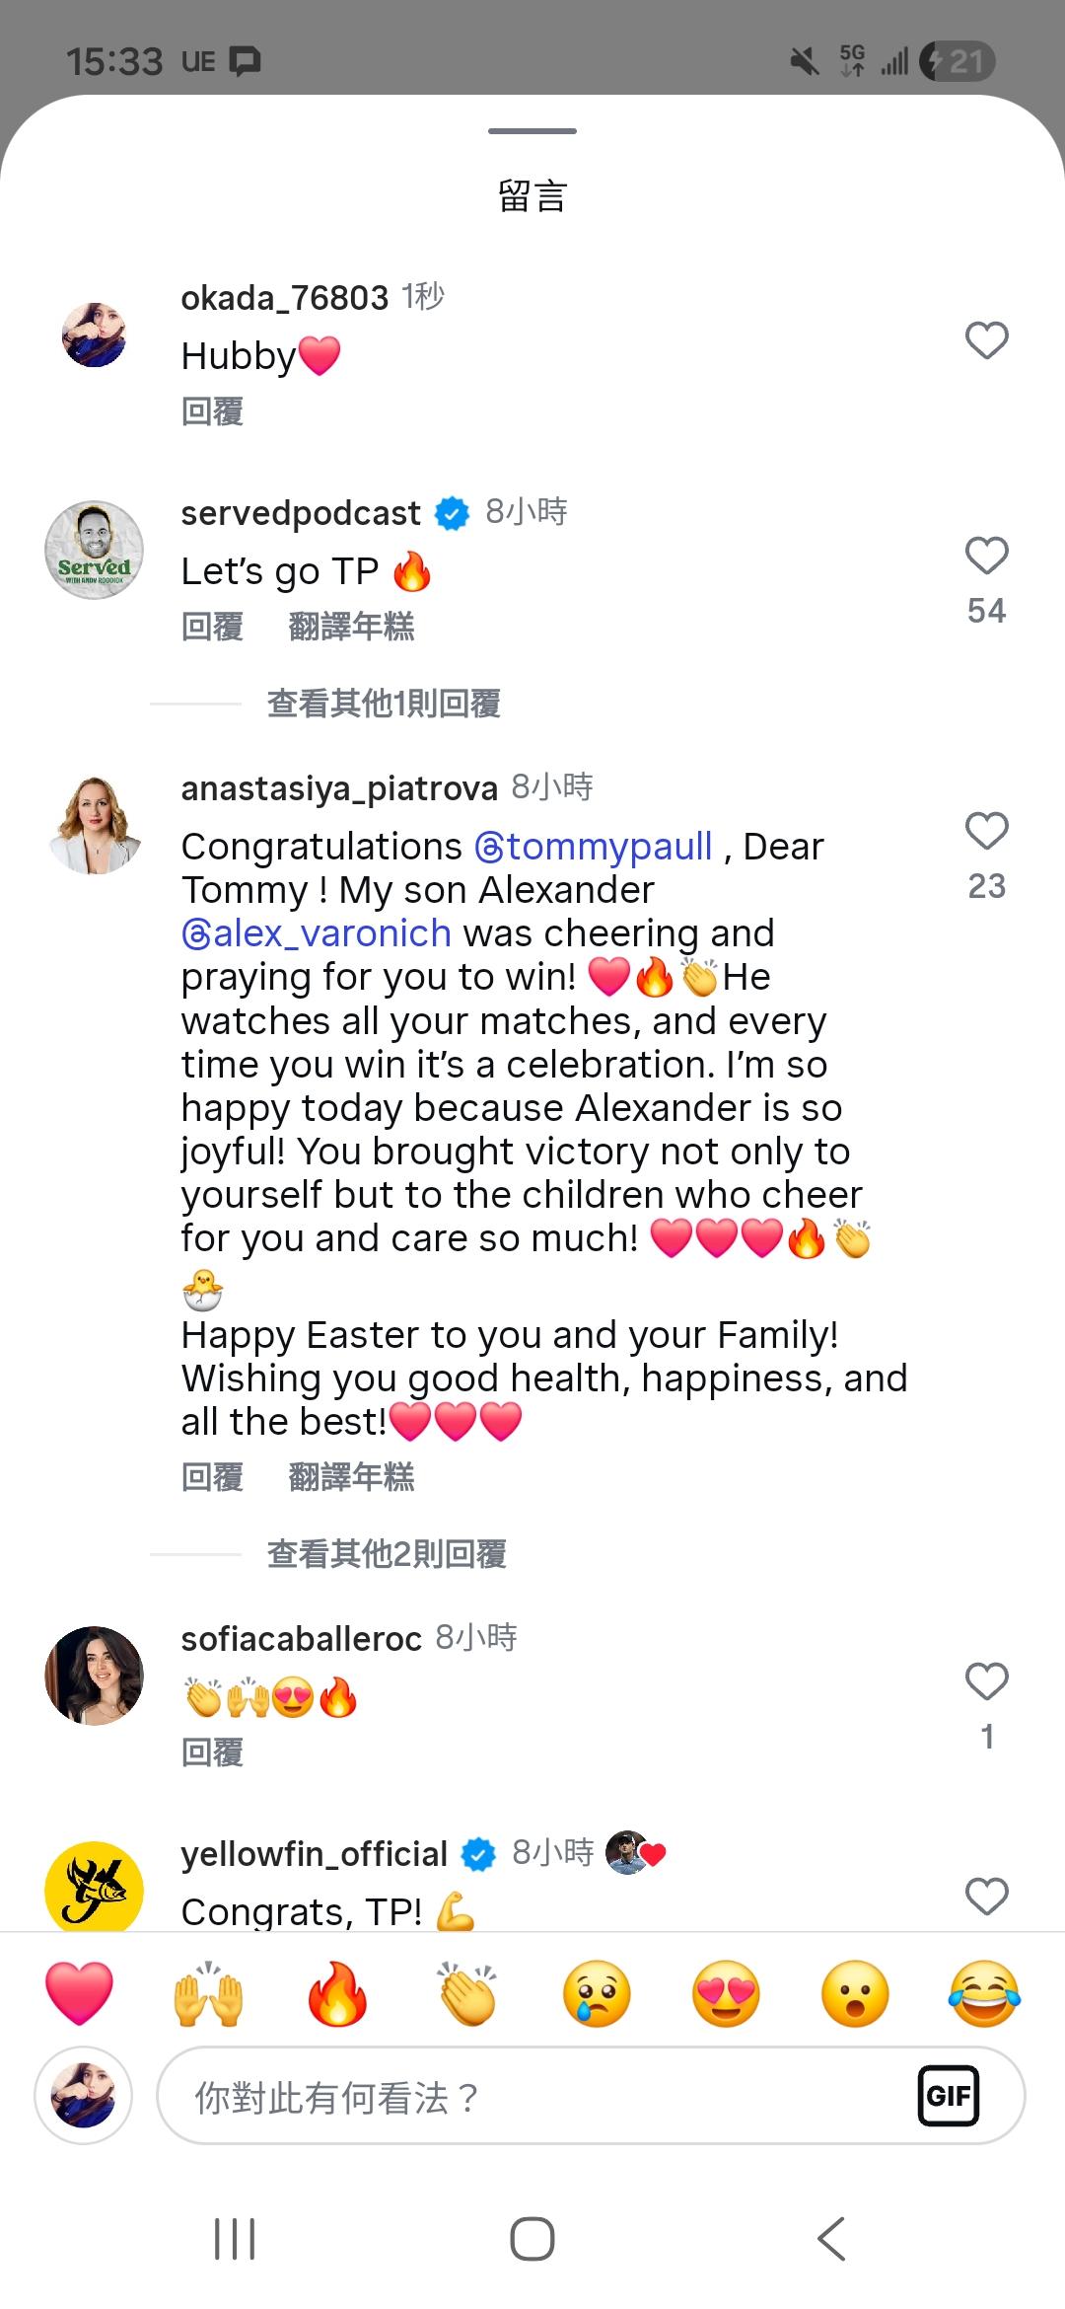Tap the clapping hands quick reaction emoji

tap(467, 1992)
